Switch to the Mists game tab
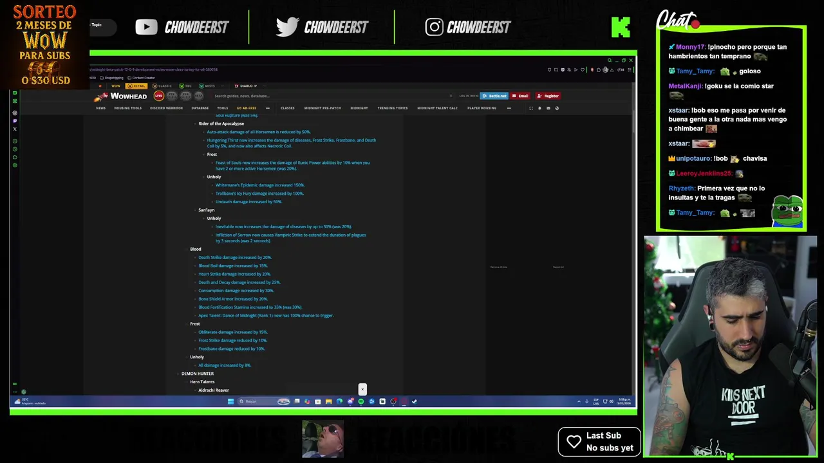This screenshot has width=824, height=463. point(207,86)
